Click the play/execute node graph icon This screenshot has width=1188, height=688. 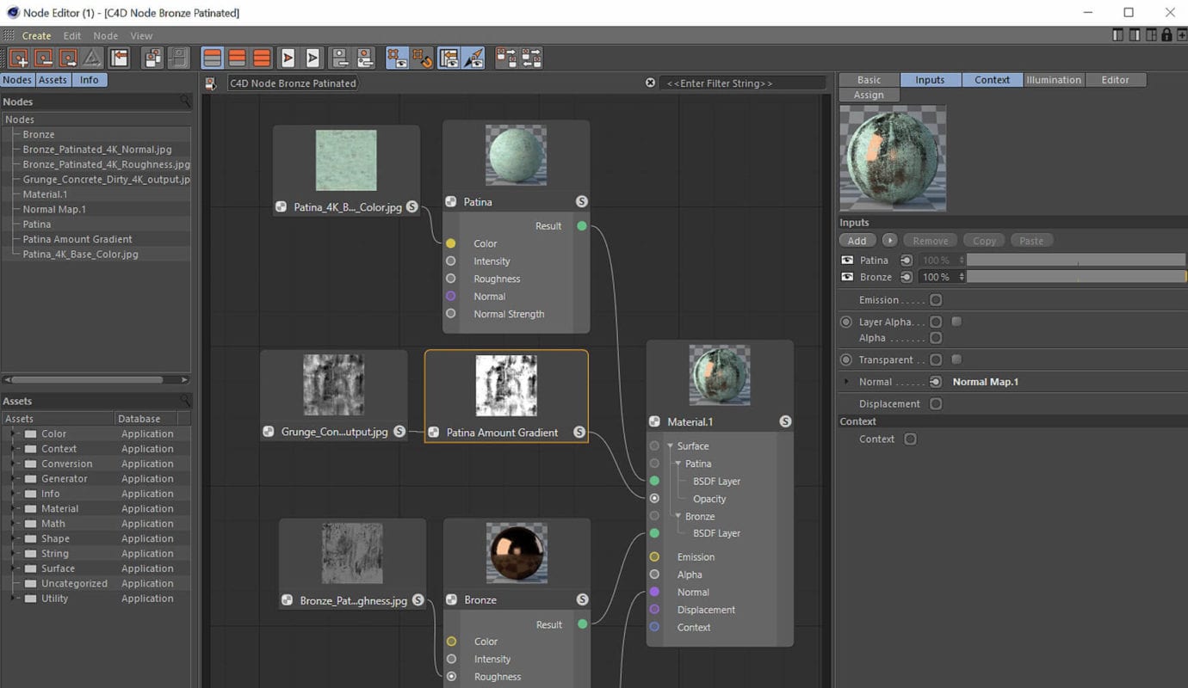click(287, 58)
